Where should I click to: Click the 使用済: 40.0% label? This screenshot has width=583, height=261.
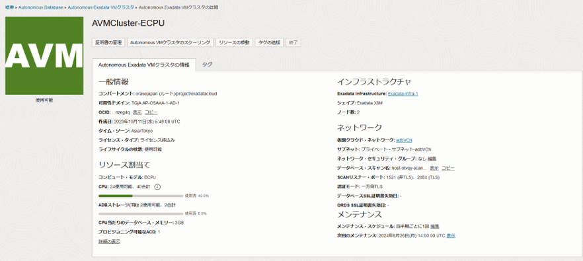197,196
